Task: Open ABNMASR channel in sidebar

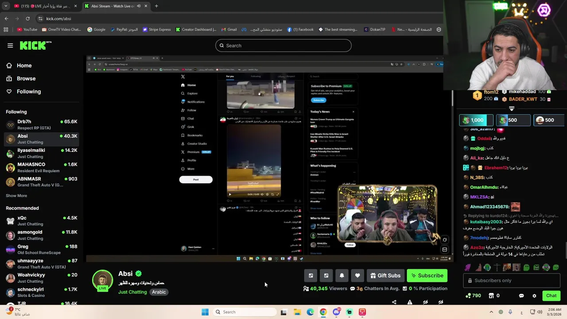Action: point(42,182)
